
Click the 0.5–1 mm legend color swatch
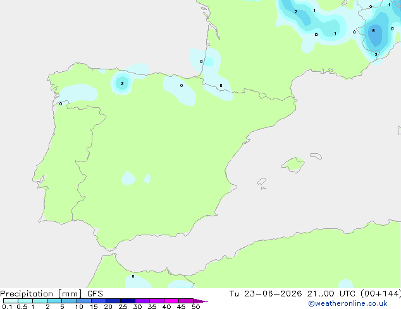pos(25,301)
